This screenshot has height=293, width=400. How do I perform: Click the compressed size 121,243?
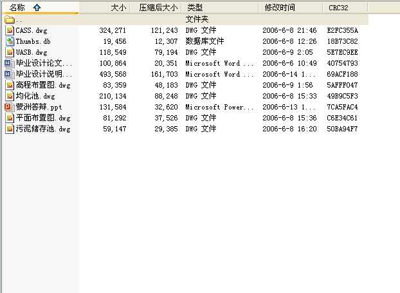click(x=164, y=31)
